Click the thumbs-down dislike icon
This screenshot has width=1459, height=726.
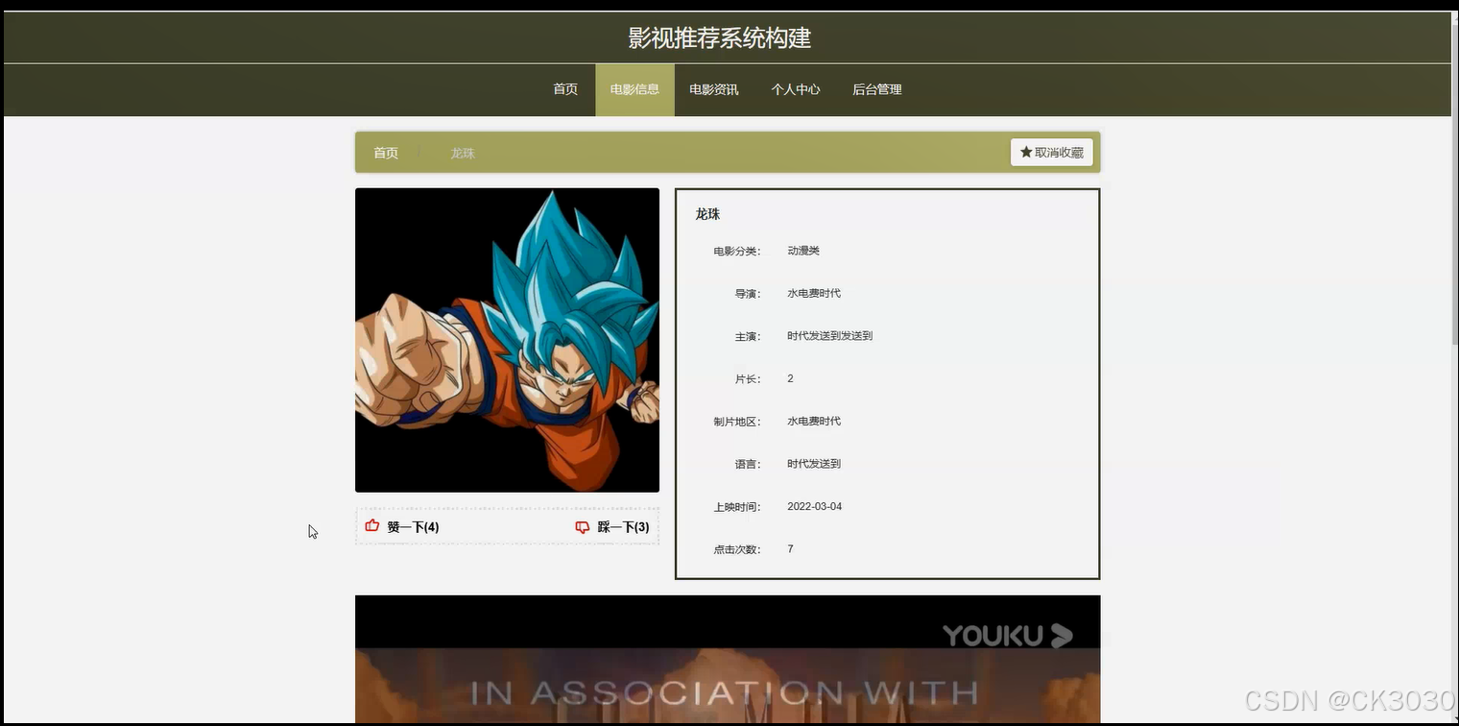point(583,527)
